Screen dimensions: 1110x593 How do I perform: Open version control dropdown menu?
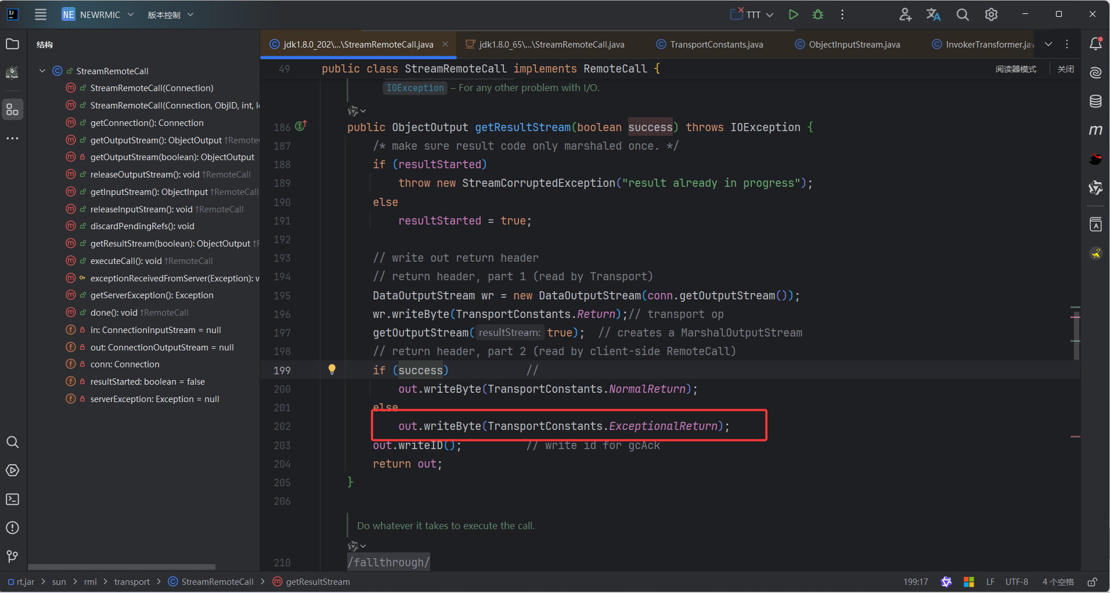[x=170, y=15]
